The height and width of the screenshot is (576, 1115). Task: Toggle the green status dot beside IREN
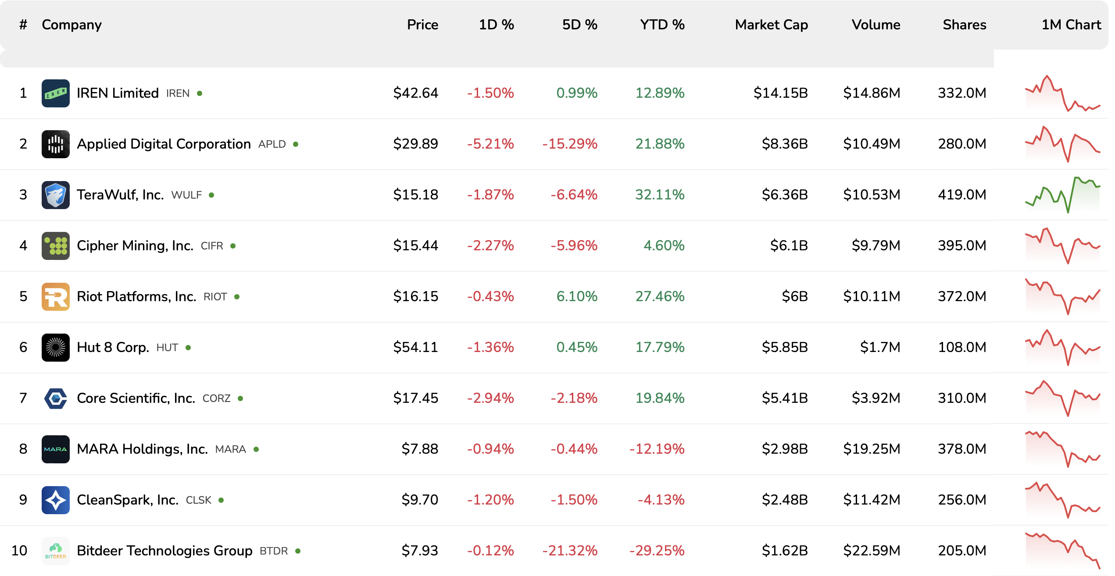(x=200, y=93)
